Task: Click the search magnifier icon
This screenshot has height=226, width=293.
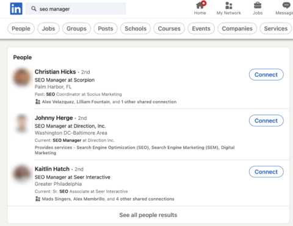Action: (x=34, y=9)
